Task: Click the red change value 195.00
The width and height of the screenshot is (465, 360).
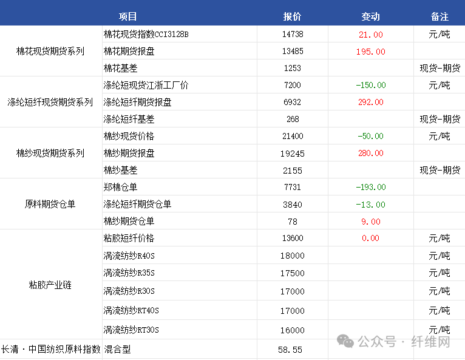Action: click(x=371, y=52)
